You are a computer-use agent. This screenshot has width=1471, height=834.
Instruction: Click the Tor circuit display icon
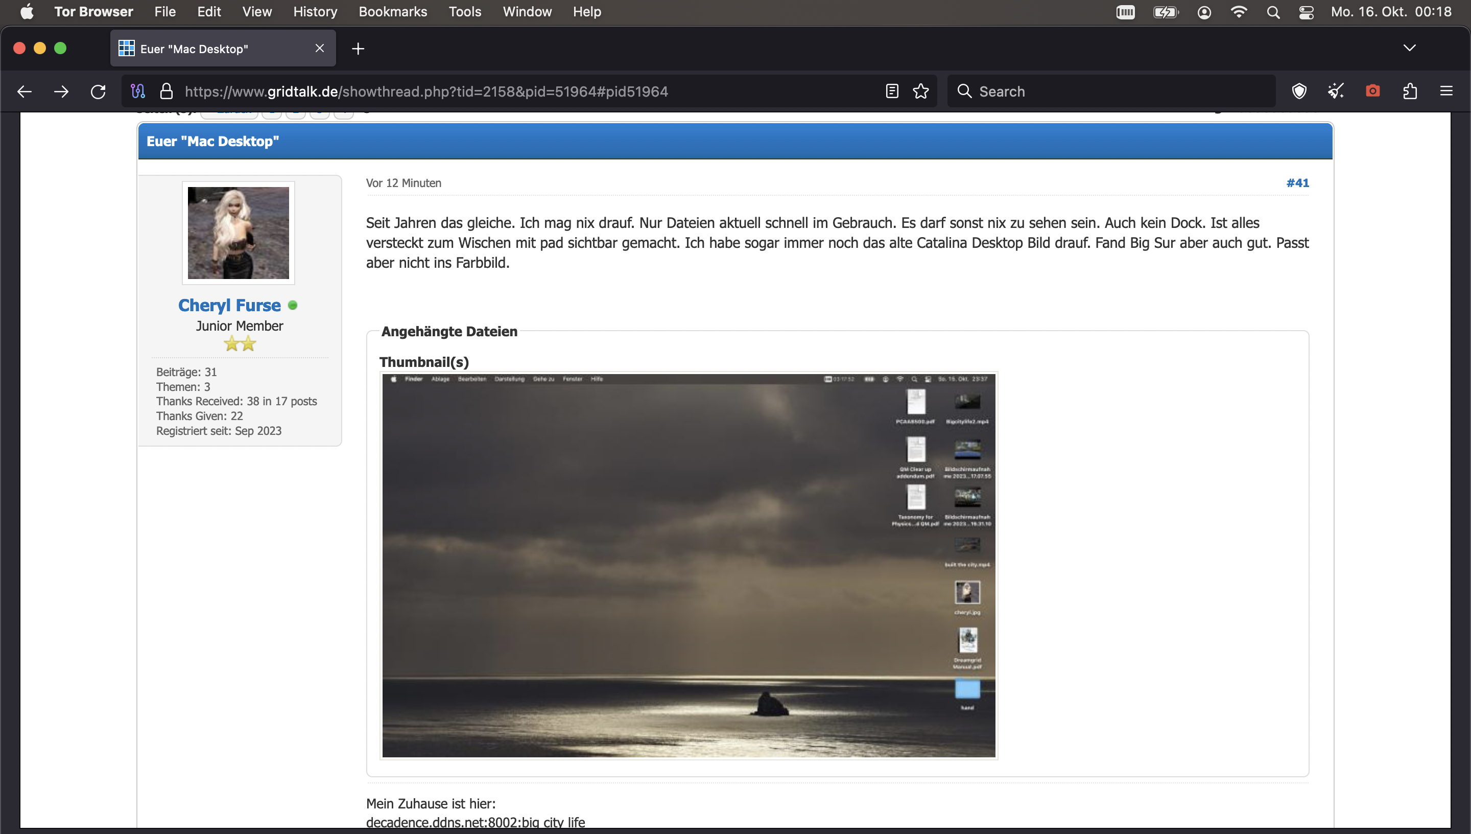coord(138,91)
